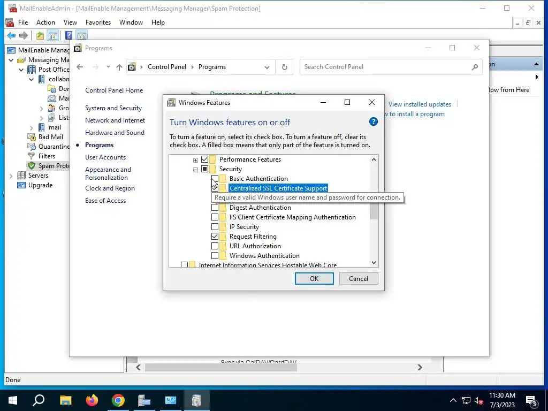Viewport: 548px width, 411px height.
Task: Cancel the Windows Features dialog
Action: coord(359,278)
